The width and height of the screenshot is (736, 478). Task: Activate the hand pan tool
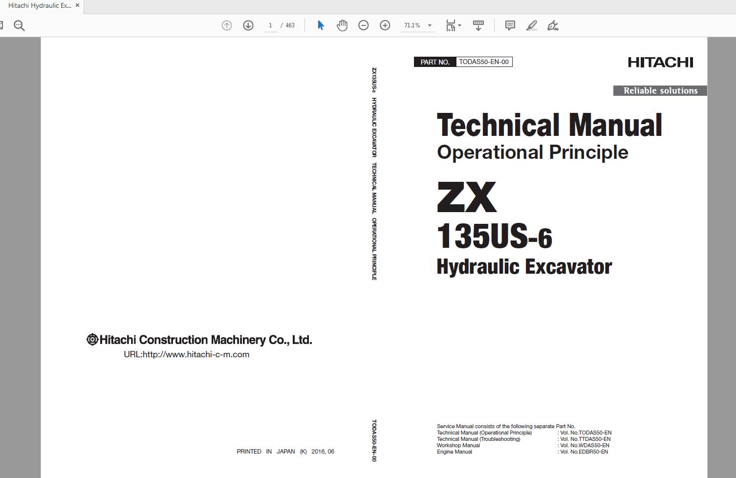(342, 25)
